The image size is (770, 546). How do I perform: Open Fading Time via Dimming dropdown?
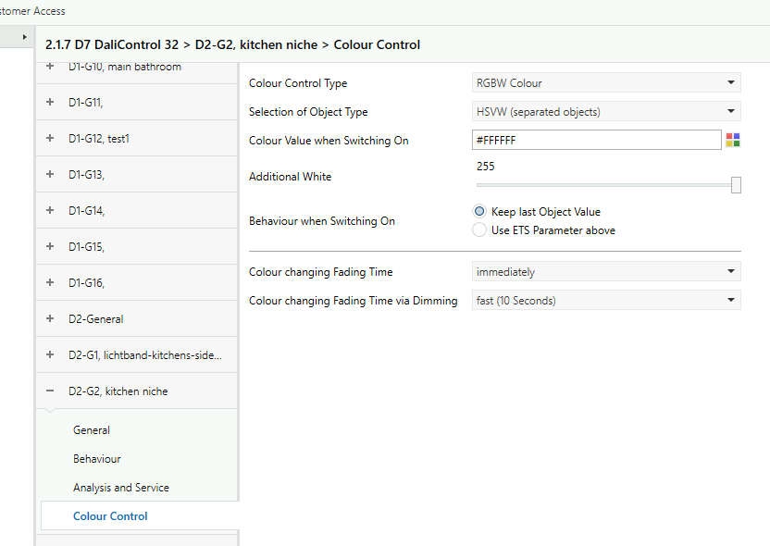tap(606, 301)
